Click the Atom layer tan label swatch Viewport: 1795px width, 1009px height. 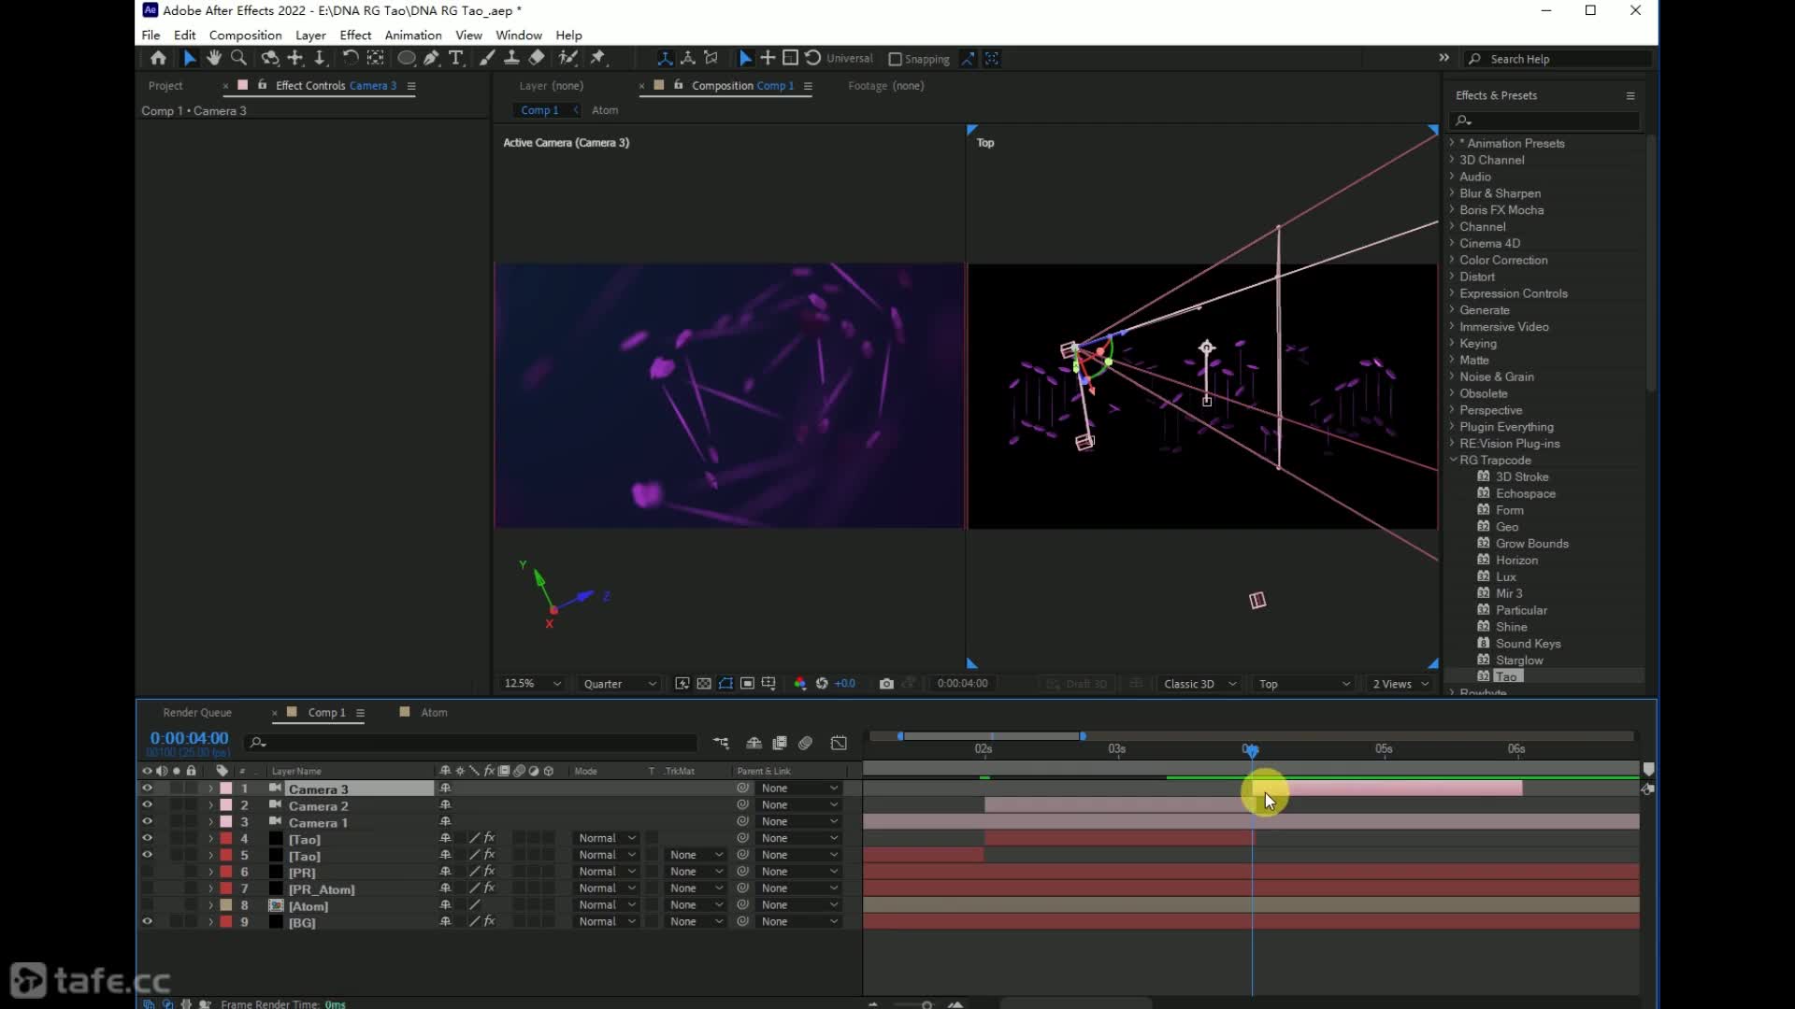(226, 905)
